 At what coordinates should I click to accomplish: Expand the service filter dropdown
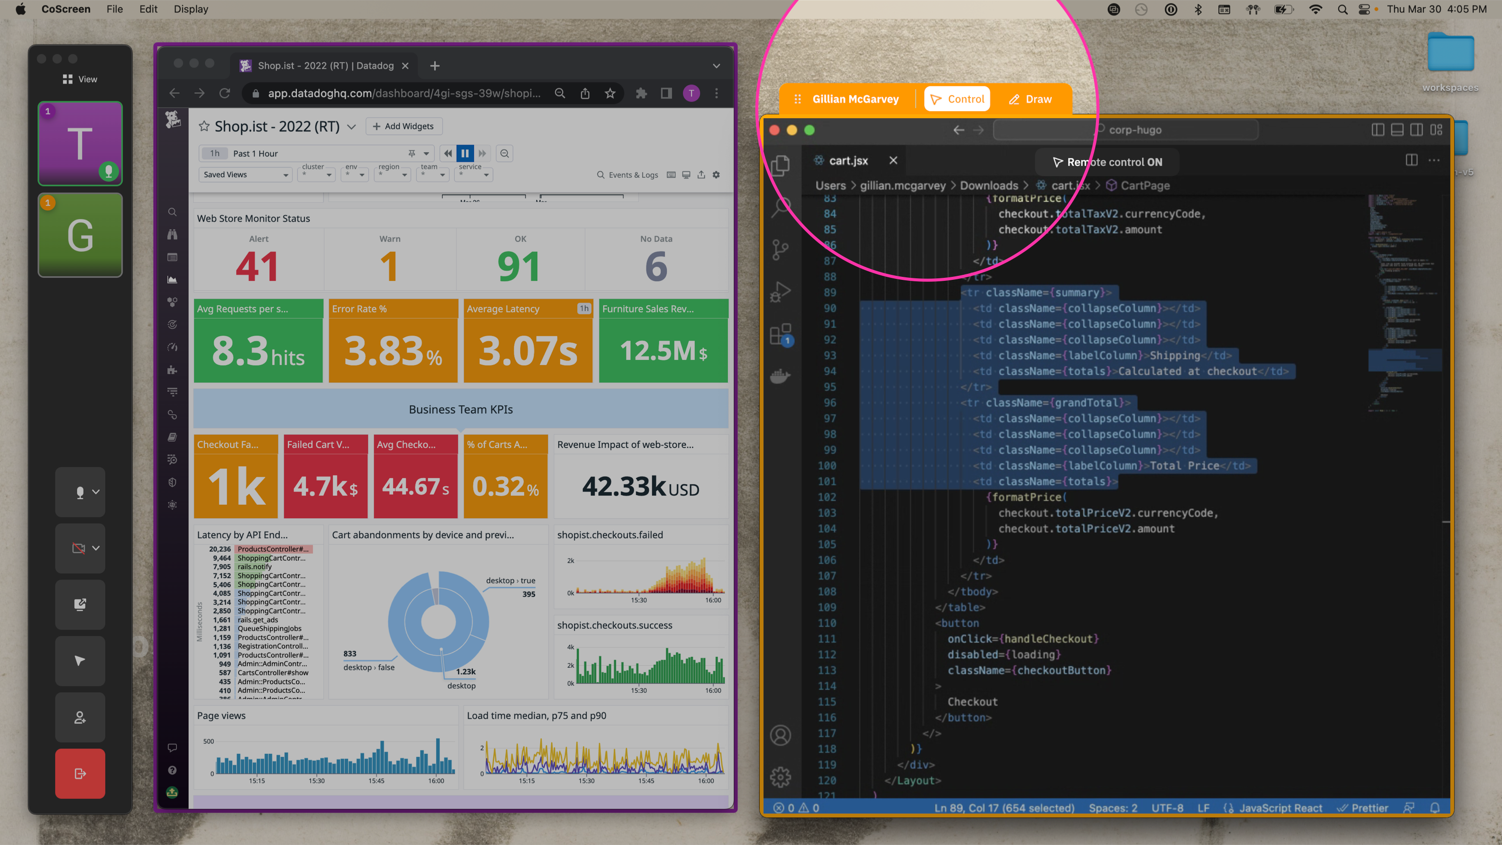[473, 174]
